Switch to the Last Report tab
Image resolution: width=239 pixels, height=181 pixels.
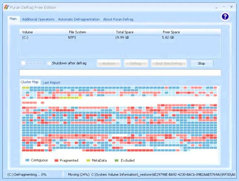[x=51, y=83]
